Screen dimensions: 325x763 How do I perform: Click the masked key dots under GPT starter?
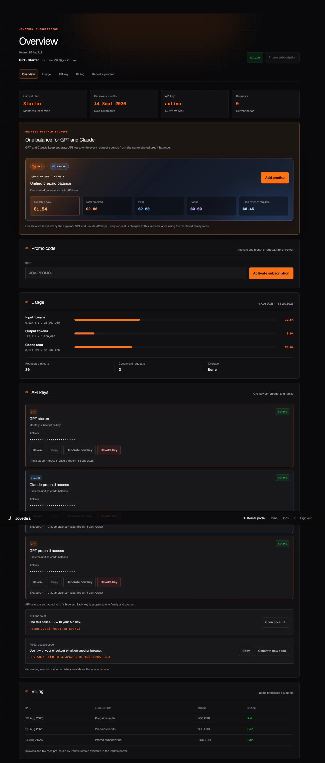pos(53,439)
